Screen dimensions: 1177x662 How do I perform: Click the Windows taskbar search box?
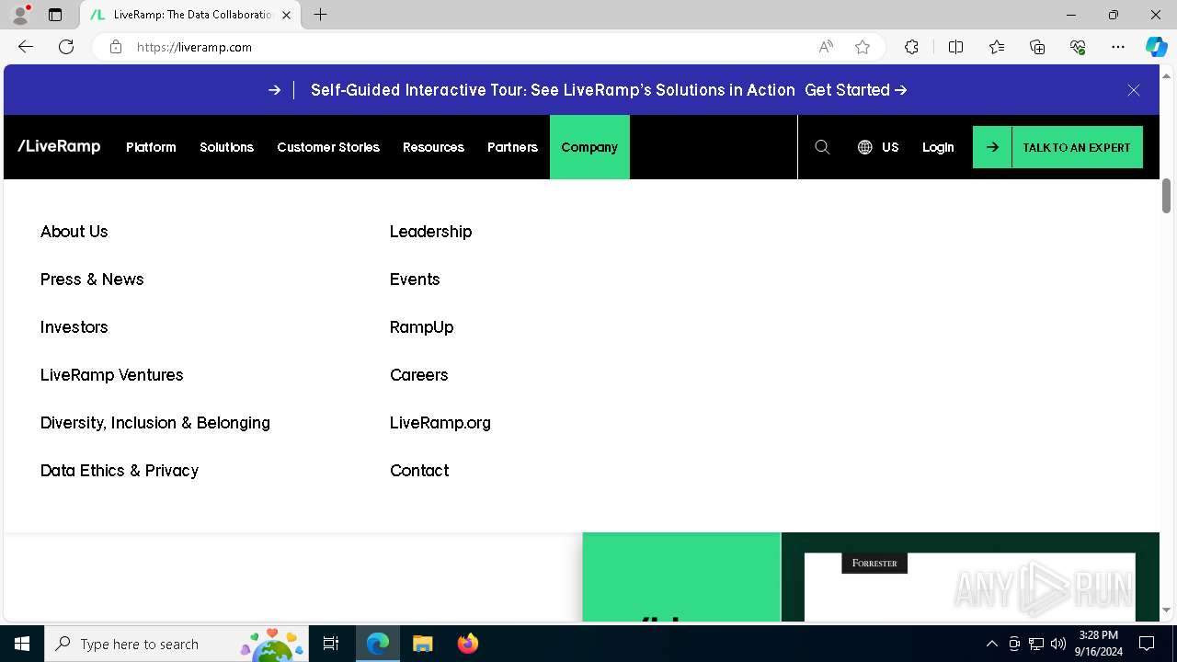177,644
